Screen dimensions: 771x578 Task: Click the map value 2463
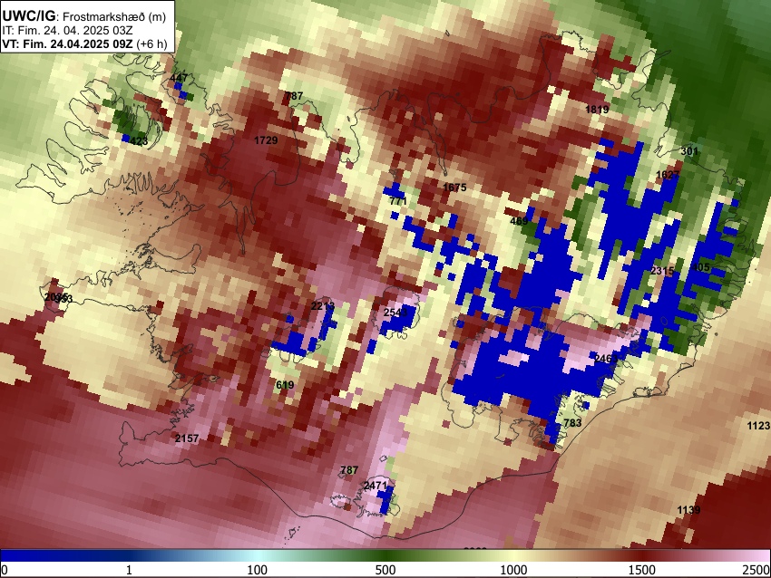(x=606, y=358)
